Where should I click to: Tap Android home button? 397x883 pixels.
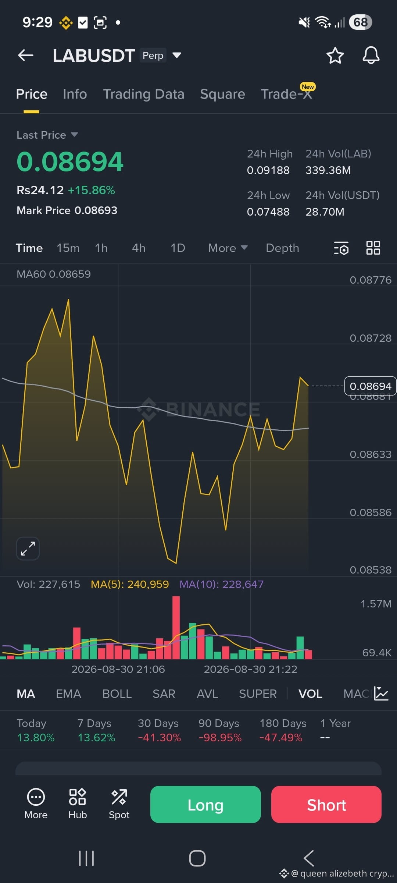pos(197,858)
